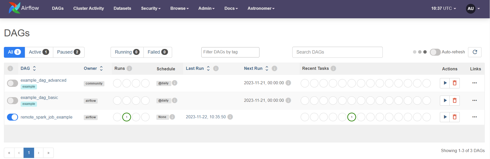This screenshot has height=159, width=490.
Task: Trigger the example_dag_basic DAG with play icon
Action: [x=445, y=101]
